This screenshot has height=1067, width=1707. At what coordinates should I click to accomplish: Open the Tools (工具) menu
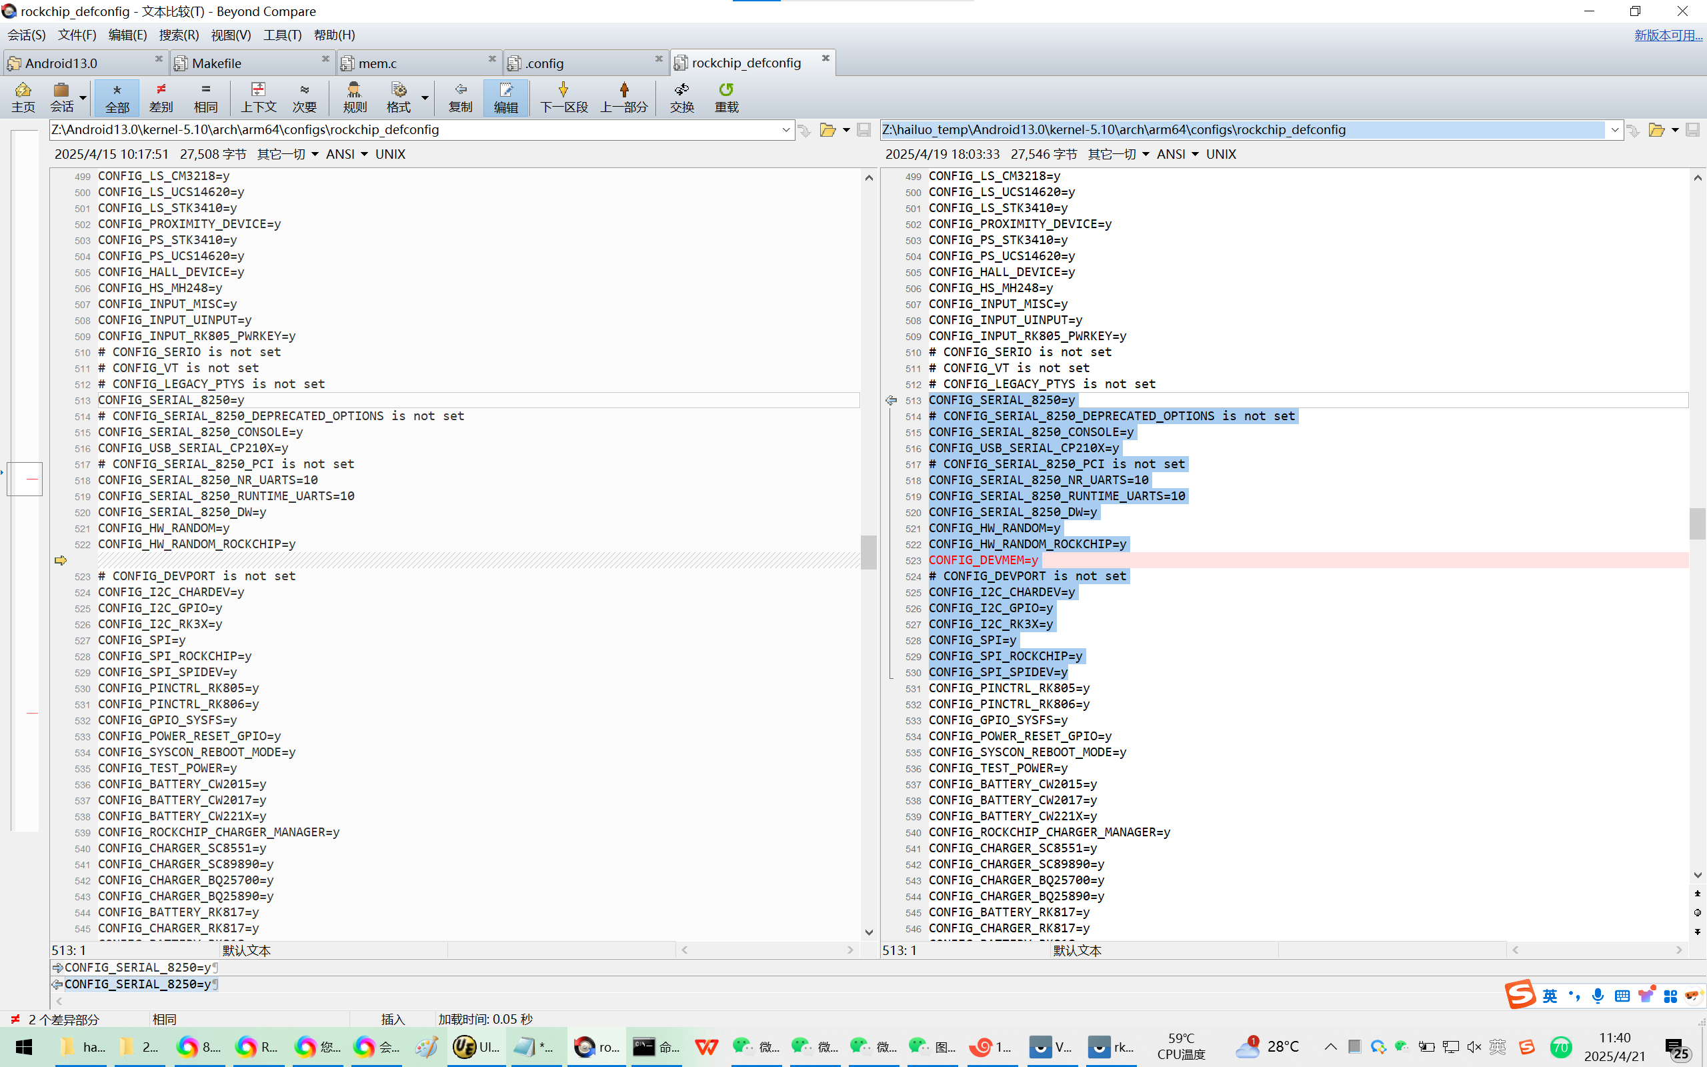tap(281, 35)
